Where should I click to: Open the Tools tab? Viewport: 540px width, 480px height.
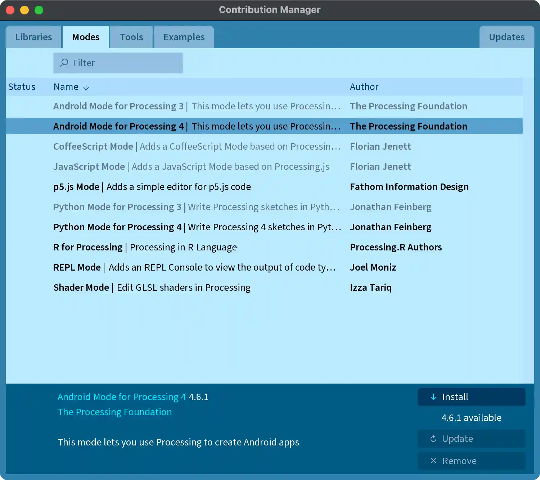click(x=131, y=37)
